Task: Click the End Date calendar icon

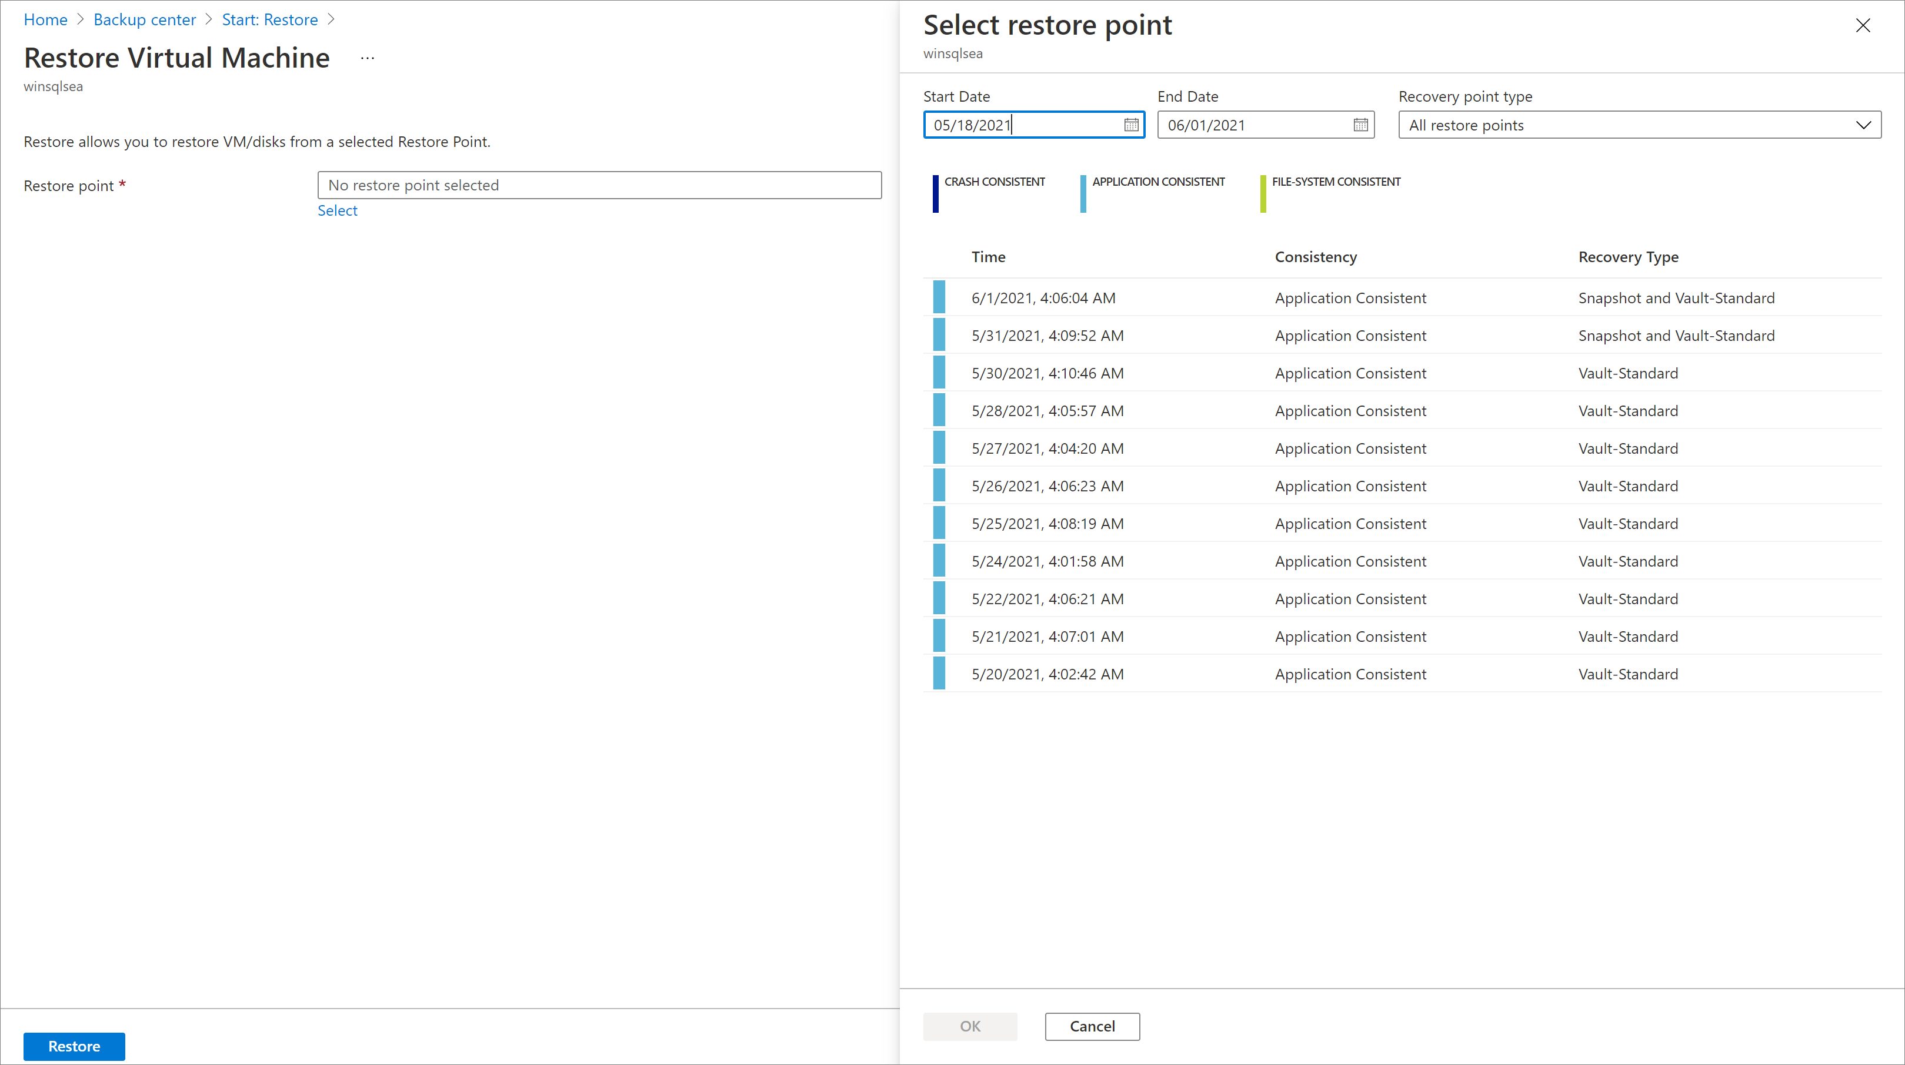Action: coord(1361,124)
